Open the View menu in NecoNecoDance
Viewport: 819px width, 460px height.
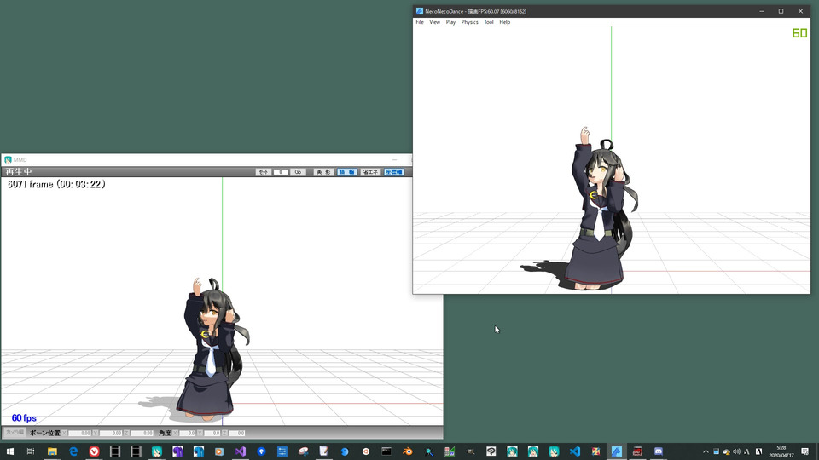tap(434, 22)
